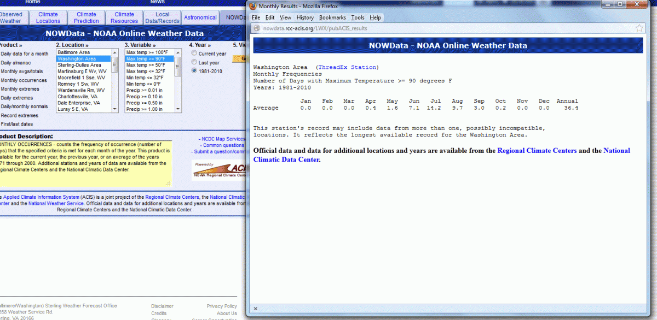Image resolution: width=657 pixels, height=320 pixels.
Task: Switch to the Climate Resources tab
Action: coord(124,17)
